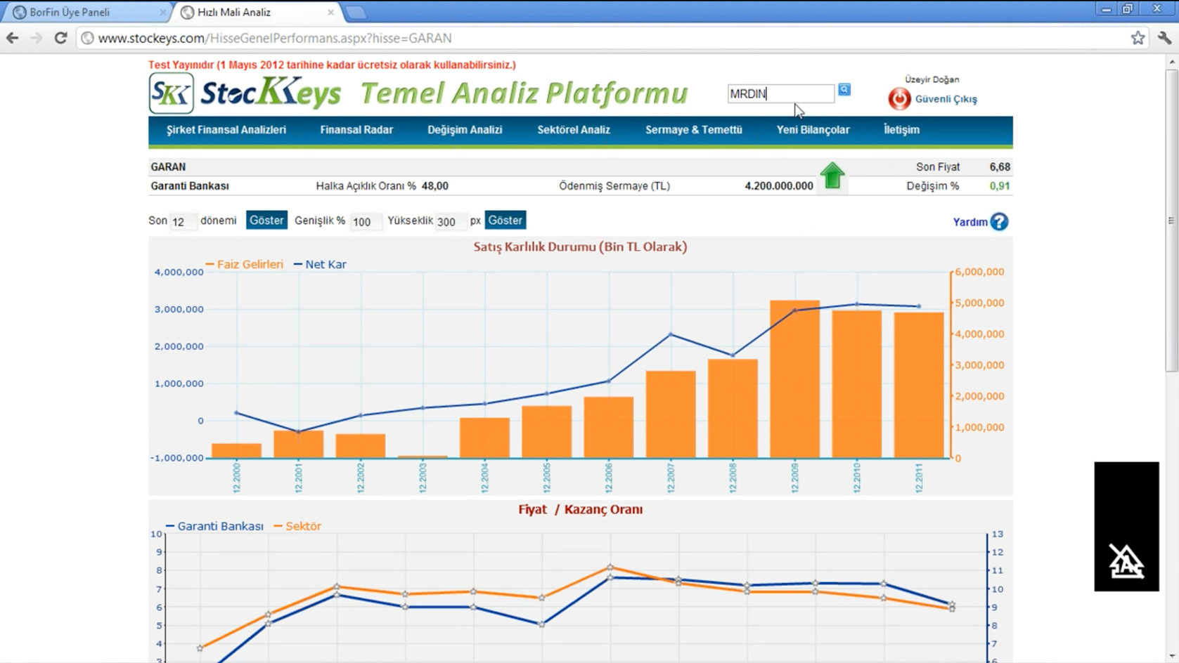Click the Üzeyir Doğan user name
The image size is (1179, 663).
pyautogui.click(x=932, y=79)
